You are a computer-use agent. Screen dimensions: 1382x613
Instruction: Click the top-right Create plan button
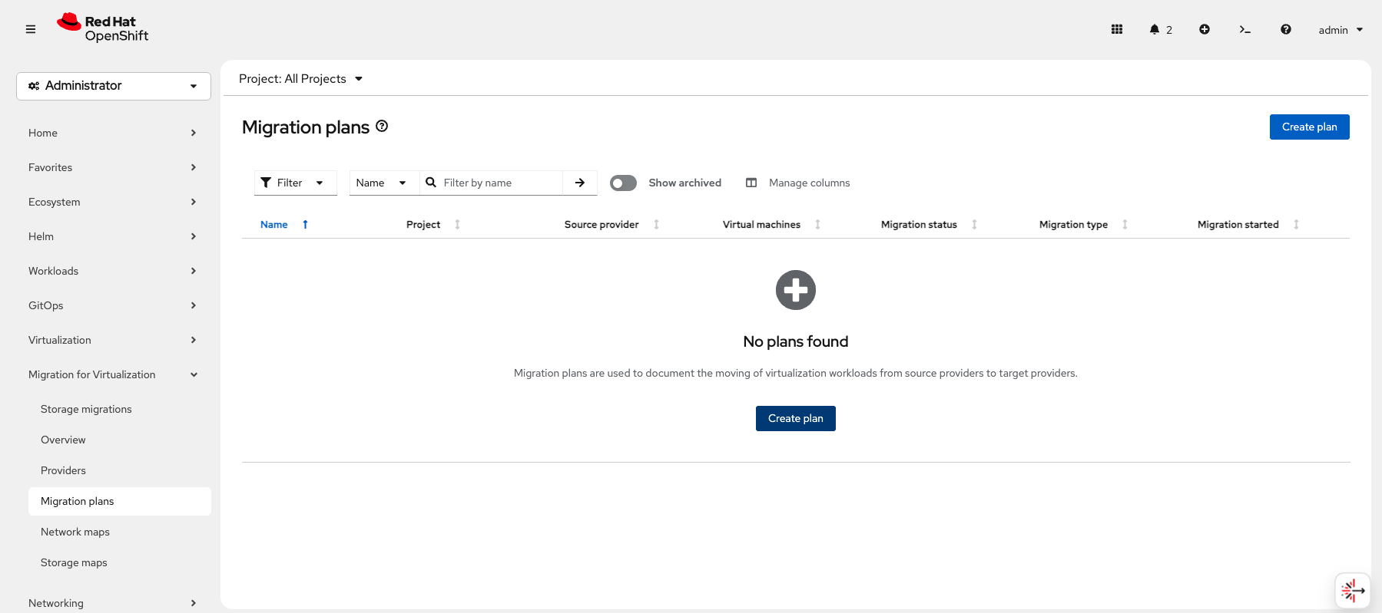1309,127
